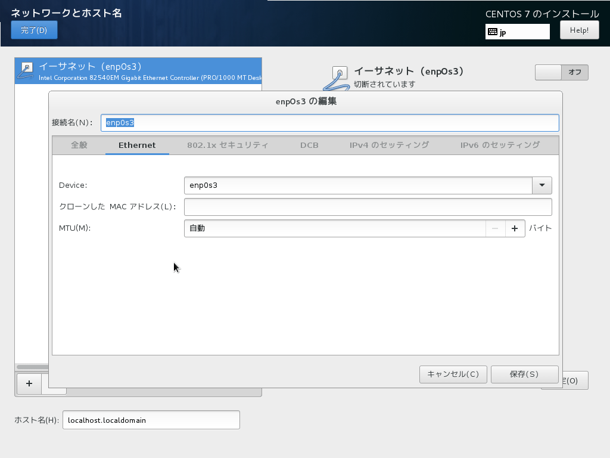
Task: Switch to IPv4 のセッティング tab
Action: tap(390, 145)
